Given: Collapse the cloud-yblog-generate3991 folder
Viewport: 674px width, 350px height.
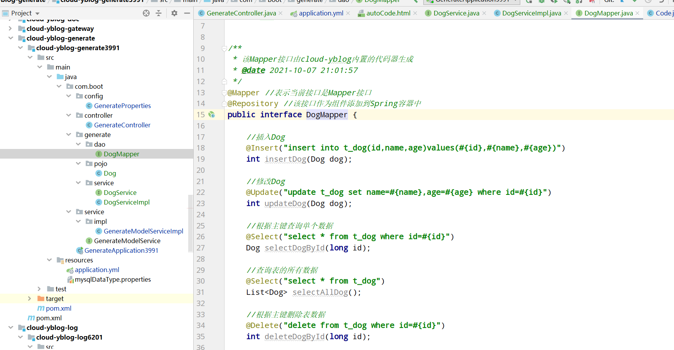Looking at the screenshot, I should [x=20, y=48].
